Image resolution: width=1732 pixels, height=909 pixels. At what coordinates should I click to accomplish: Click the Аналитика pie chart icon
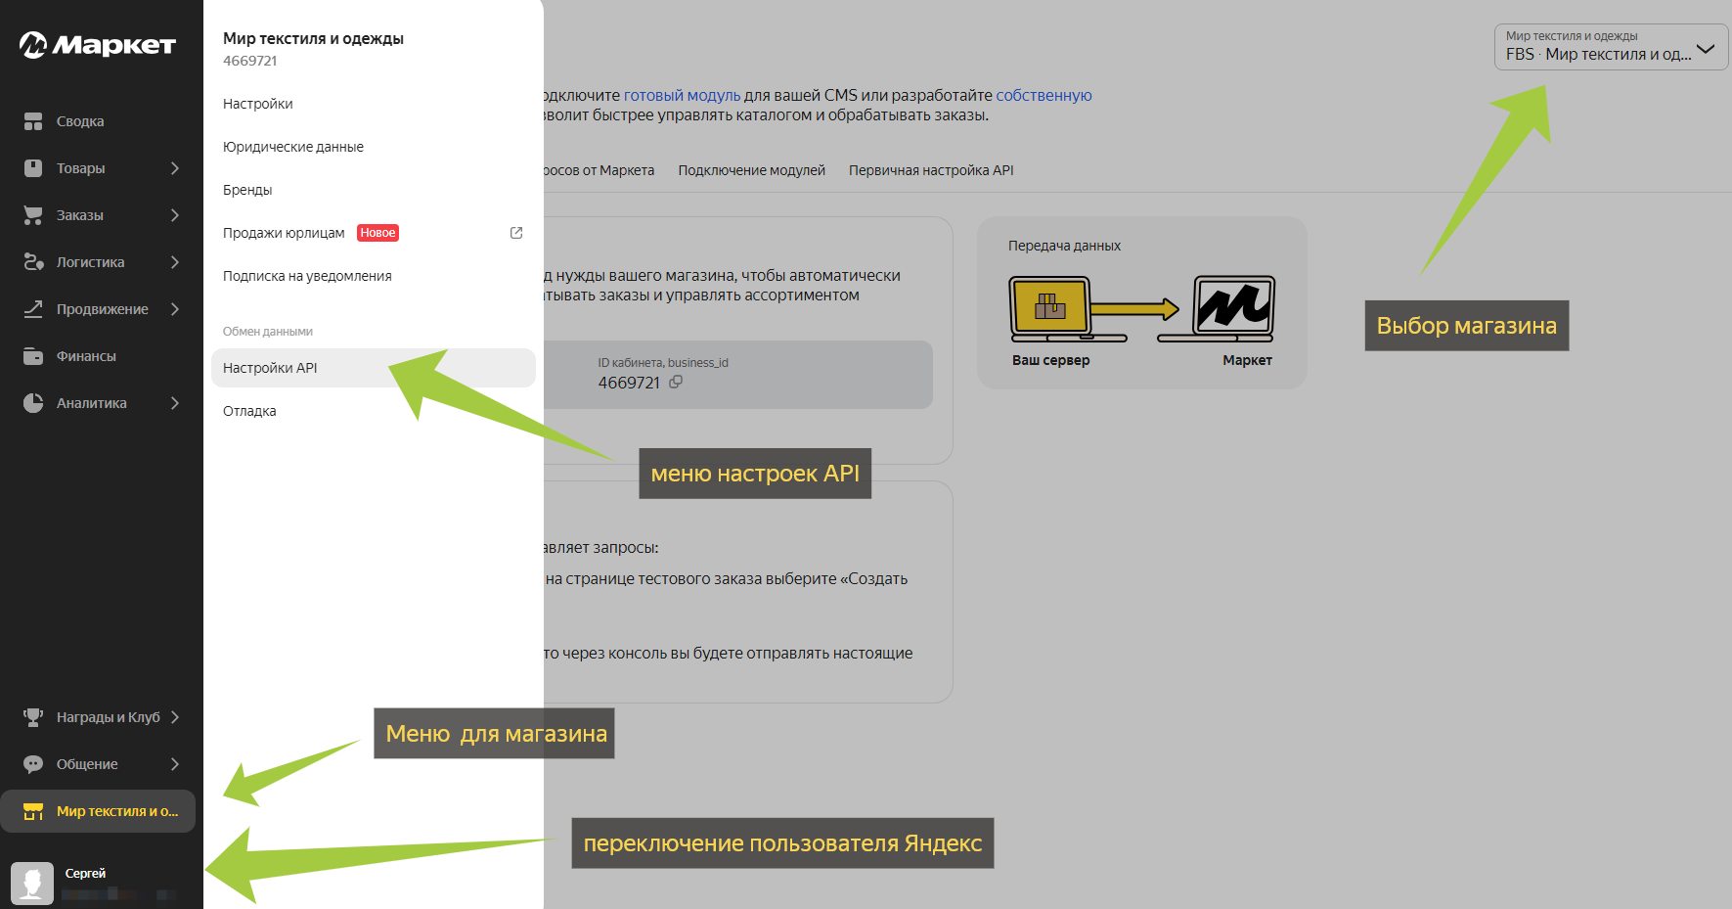pyautogui.click(x=33, y=403)
